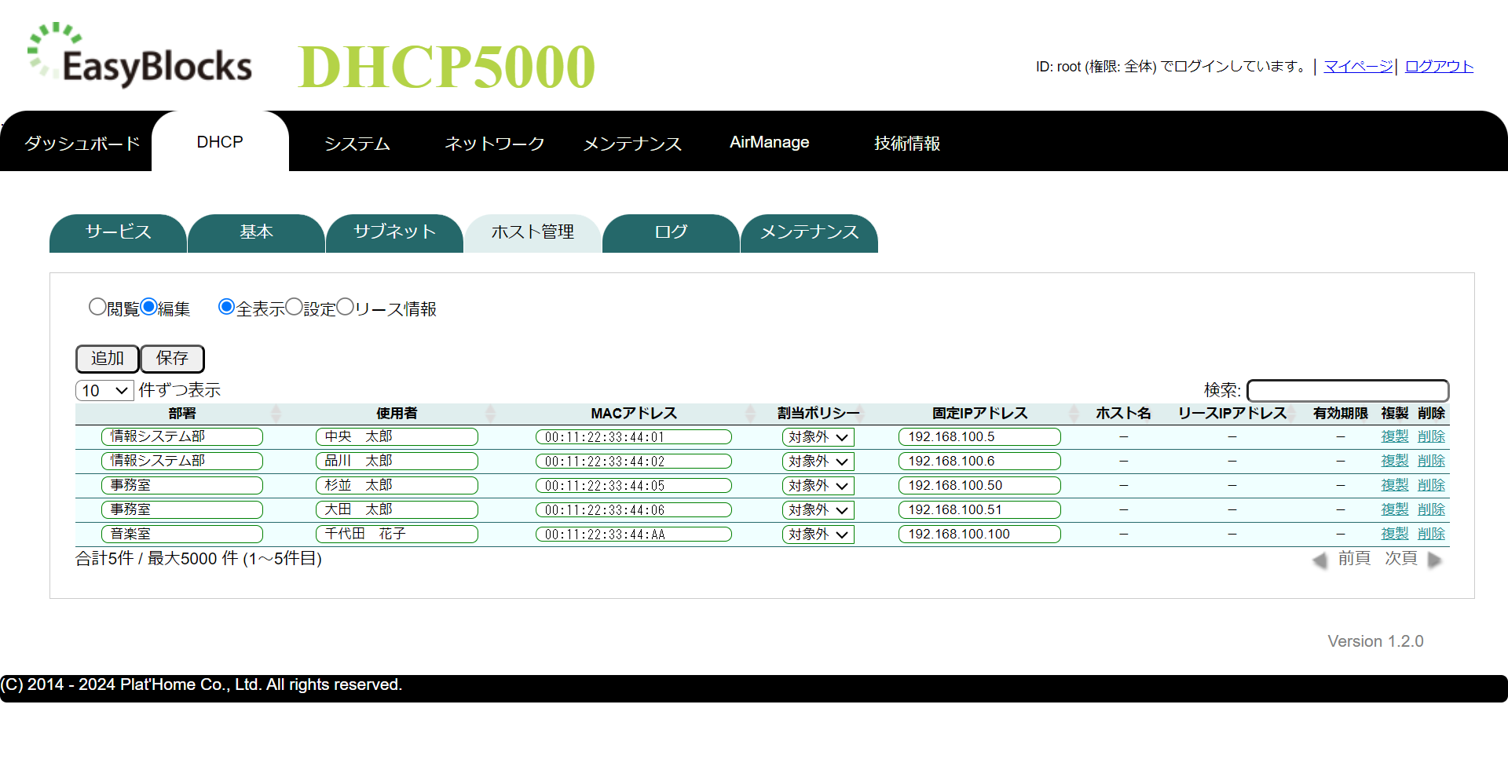
Task: Click MAC address field 00:11:22:33:44:05
Action: coord(634,486)
